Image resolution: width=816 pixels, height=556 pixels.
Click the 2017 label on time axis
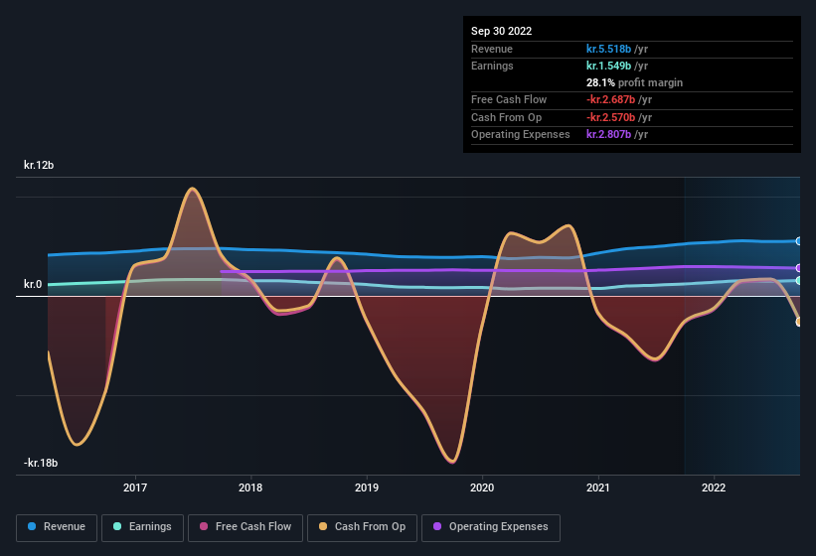click(x=135, y=487)
